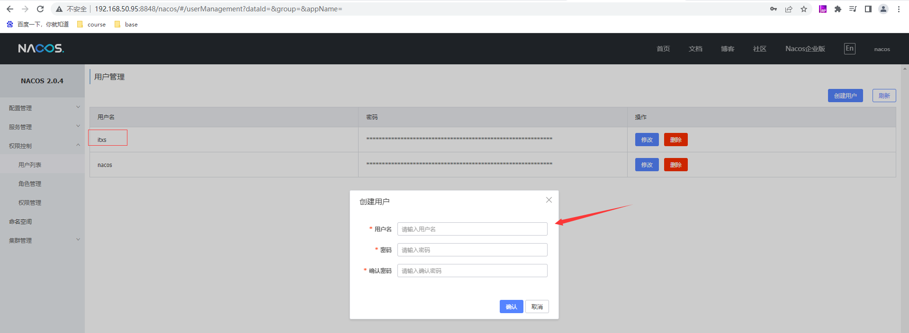Switch language with the En toggle
The width and height of the screenshot is (909, 333).
coord(849,49)
